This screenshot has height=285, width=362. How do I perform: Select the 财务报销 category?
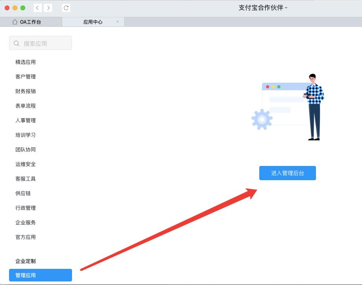click(25, 91)
